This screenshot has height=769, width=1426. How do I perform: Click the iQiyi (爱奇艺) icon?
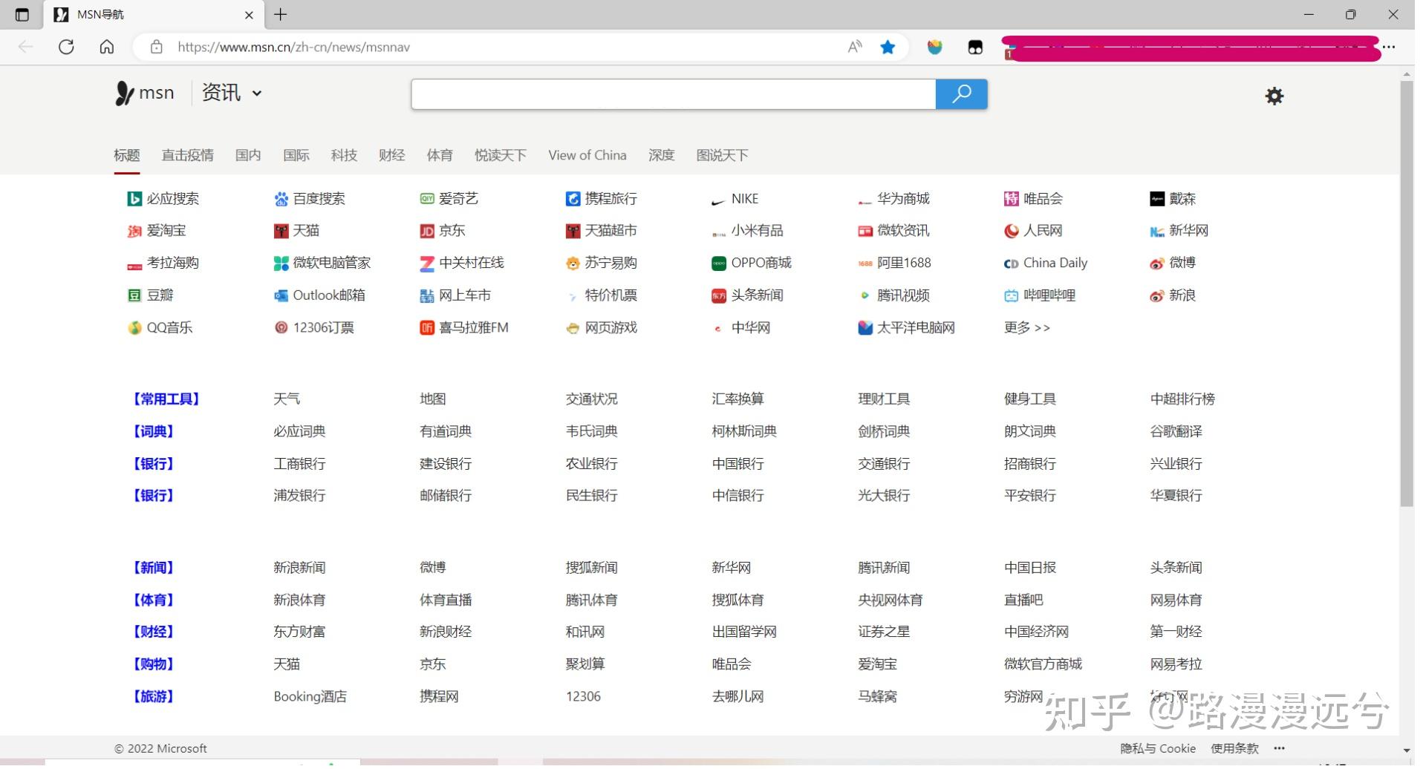(x=429, y=200)
